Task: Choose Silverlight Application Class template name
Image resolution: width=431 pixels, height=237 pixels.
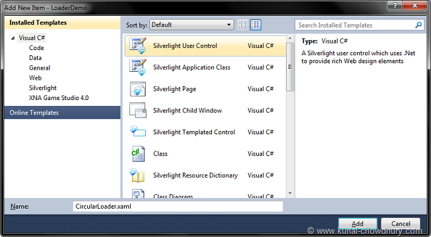Action: [x=191, y=67]
